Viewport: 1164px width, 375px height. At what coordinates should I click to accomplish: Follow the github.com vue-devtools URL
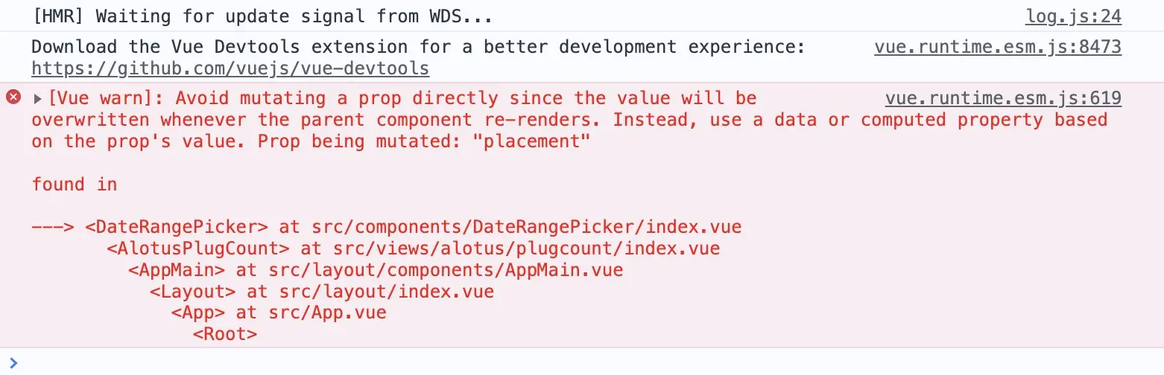point(230,69)
